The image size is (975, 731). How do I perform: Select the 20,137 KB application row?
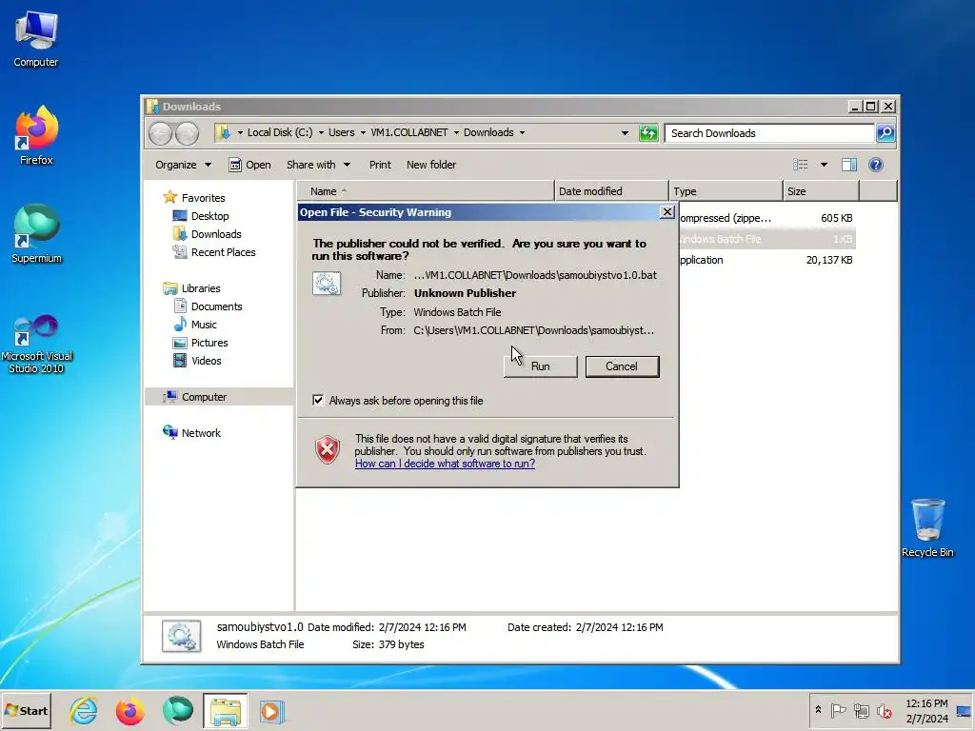(x=766, y=260)
